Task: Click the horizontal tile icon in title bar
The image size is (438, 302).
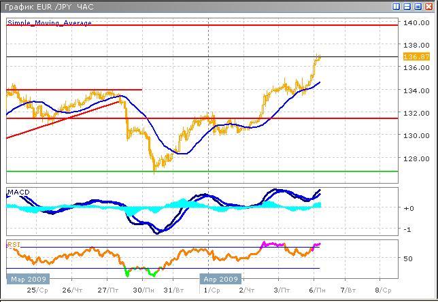Action: coord(408,6)
